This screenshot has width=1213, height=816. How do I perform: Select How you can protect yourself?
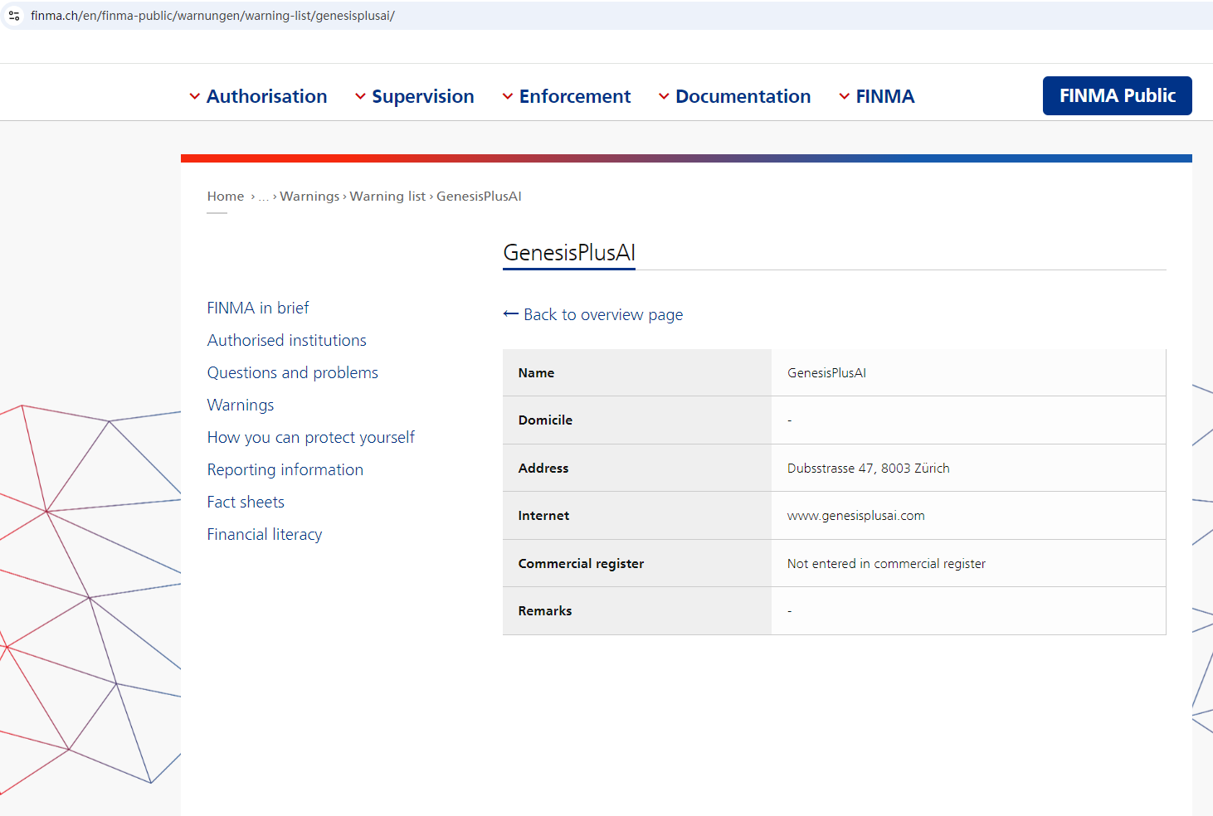(x=311, y=438)
